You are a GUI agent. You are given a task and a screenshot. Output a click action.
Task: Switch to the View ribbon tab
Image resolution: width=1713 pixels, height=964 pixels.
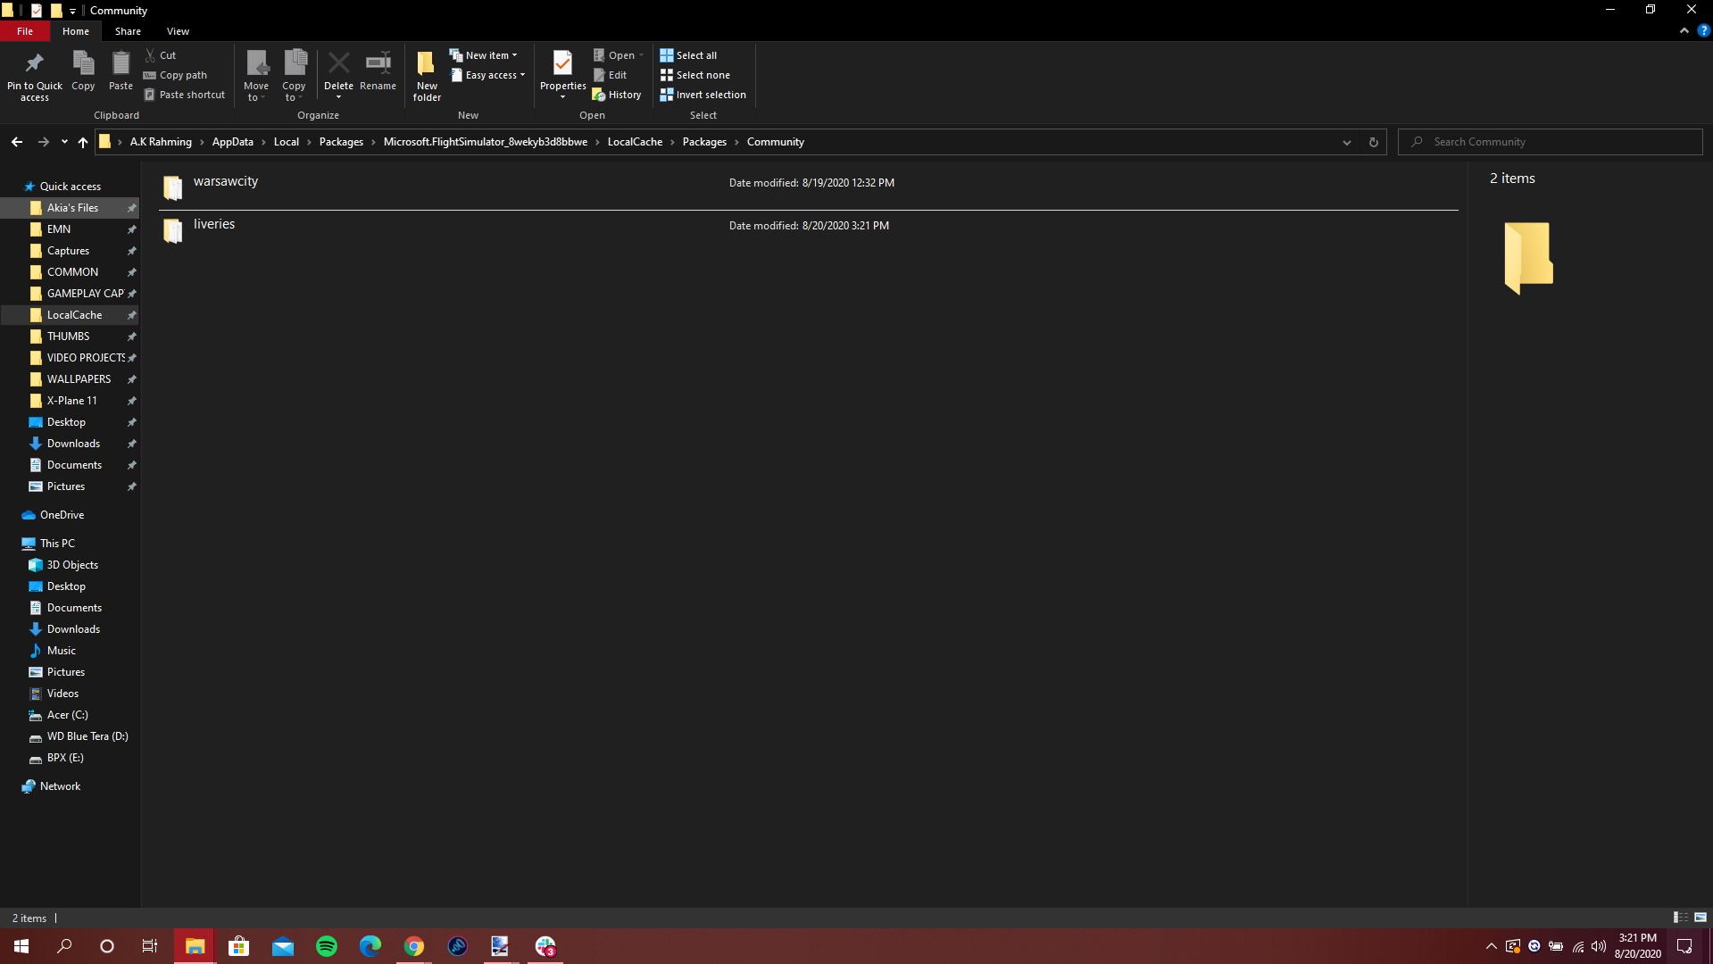[178, 31]
